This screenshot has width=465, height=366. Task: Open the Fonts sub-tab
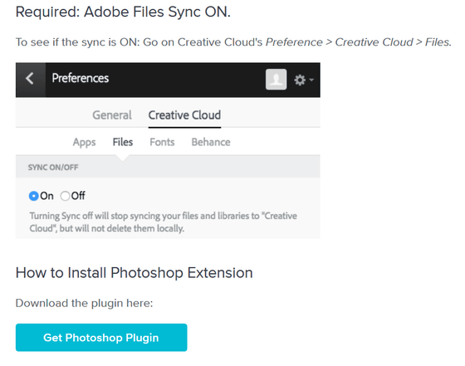[x=162, y=142]
